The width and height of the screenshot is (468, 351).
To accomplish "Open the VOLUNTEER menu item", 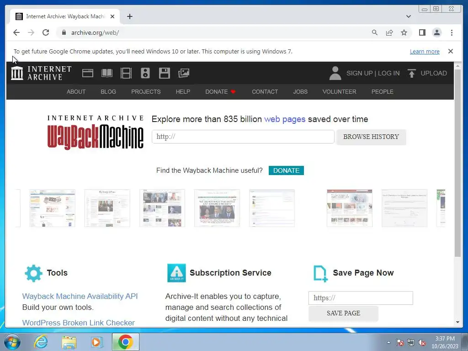I will click(x=339, y=91).
